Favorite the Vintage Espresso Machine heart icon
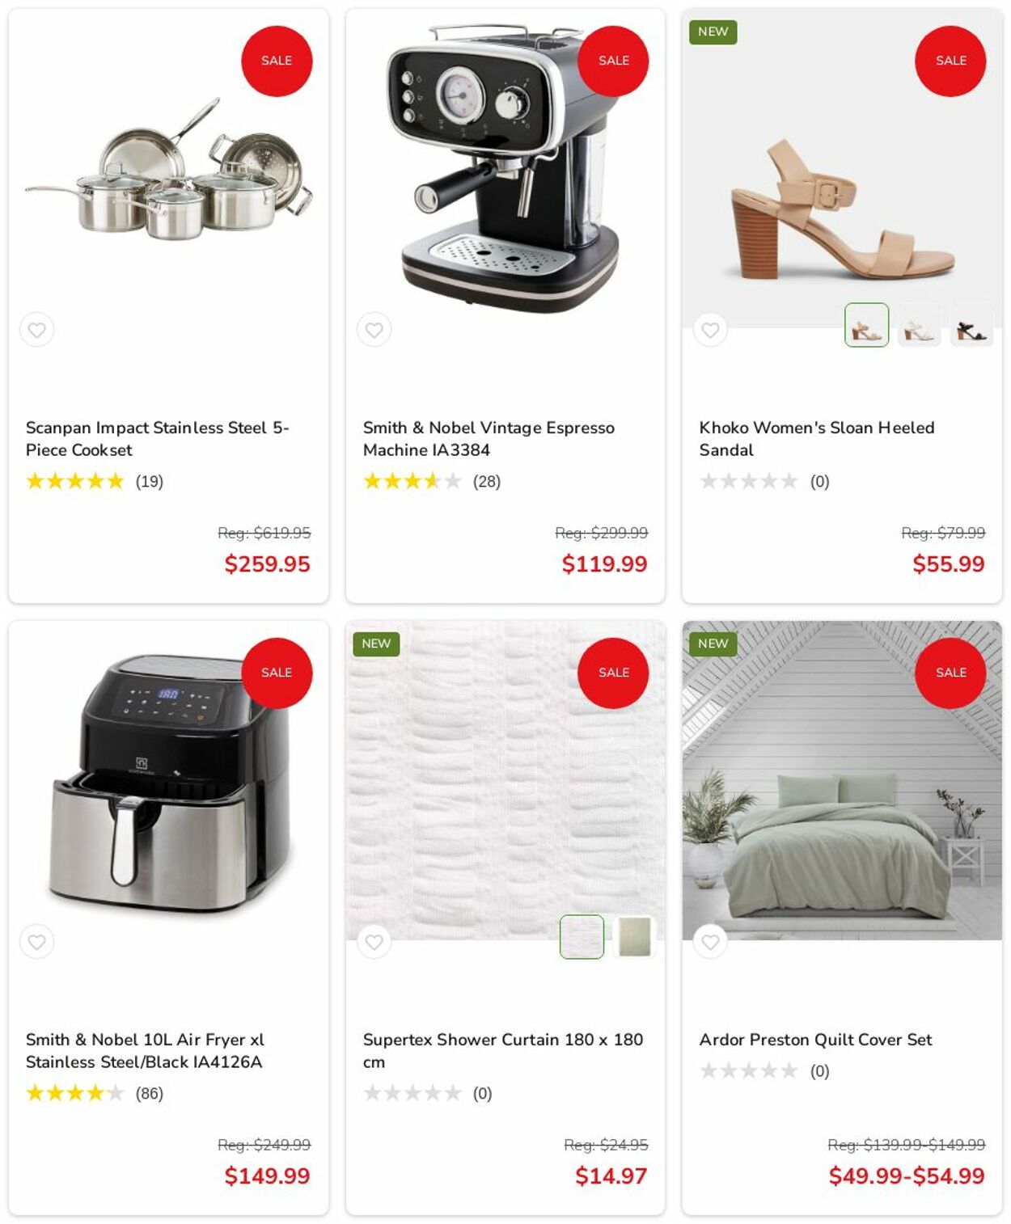Viewport: 1011px width, 1224px height. tap(374, 330)
